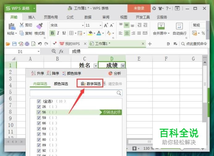Click the Paste clipboard icon
This screenshot has width=214, height=156.
(x=12, y=27)
